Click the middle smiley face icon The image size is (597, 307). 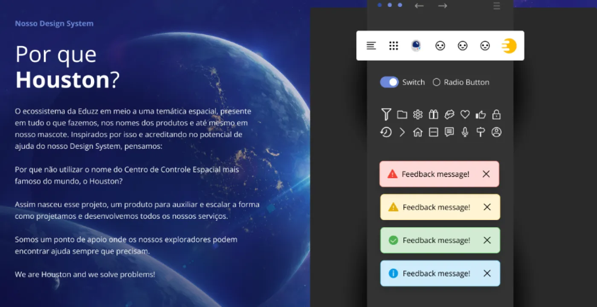(x=463, y=46)
